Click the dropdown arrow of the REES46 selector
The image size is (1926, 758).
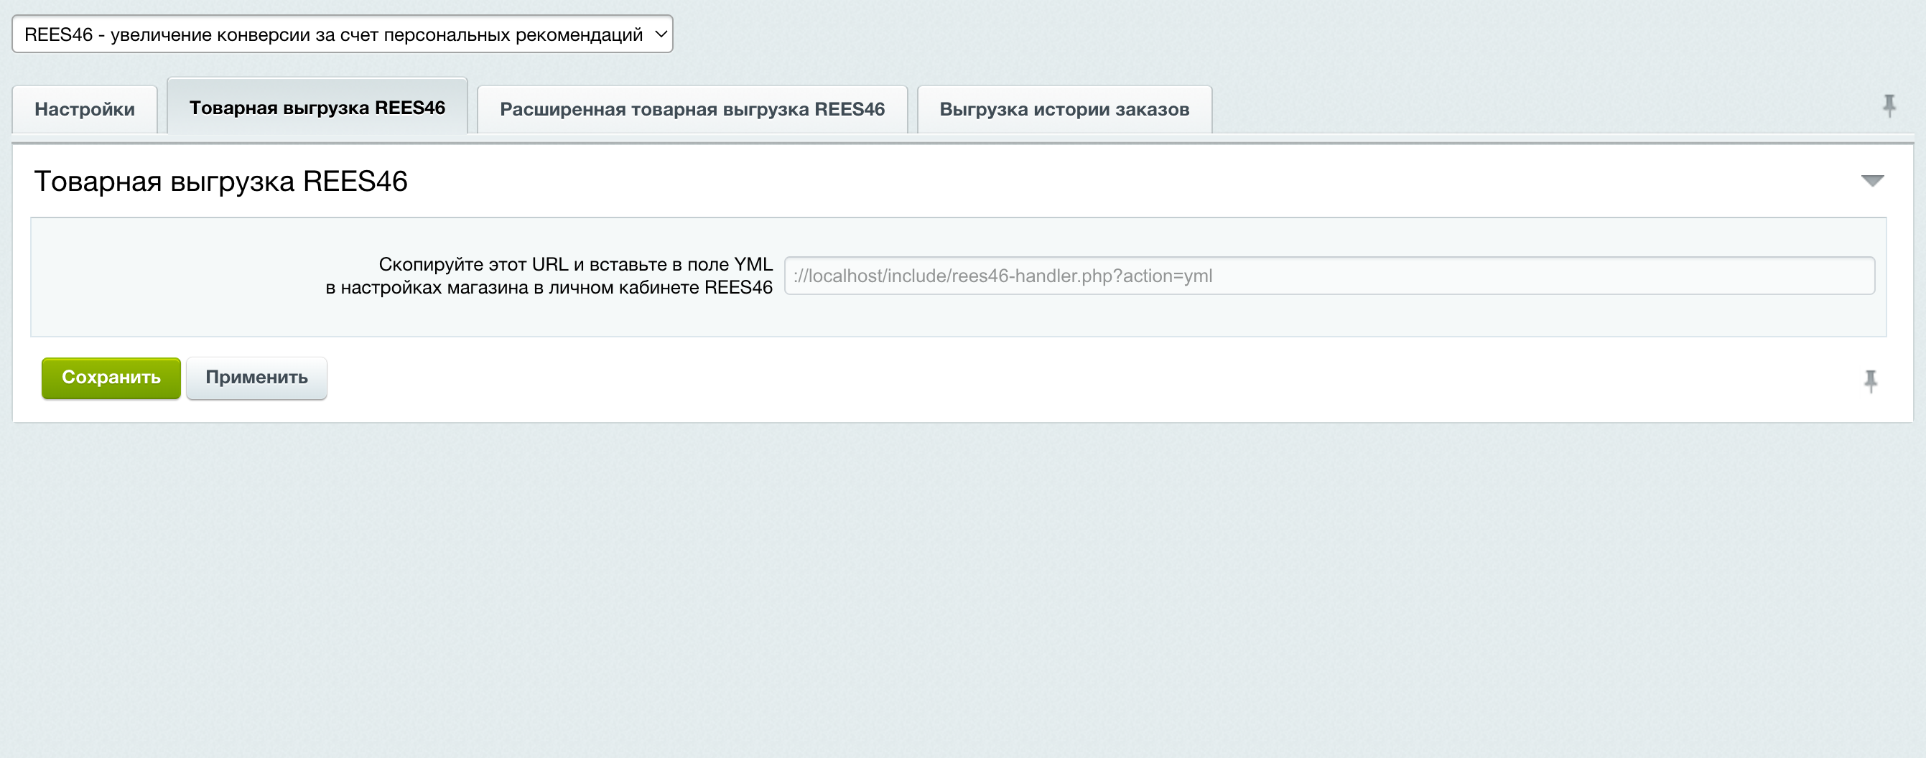click(x=661, y=33)
